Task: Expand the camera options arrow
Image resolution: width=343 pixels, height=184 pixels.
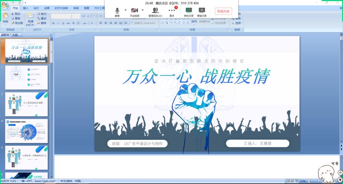Action: 143,10
